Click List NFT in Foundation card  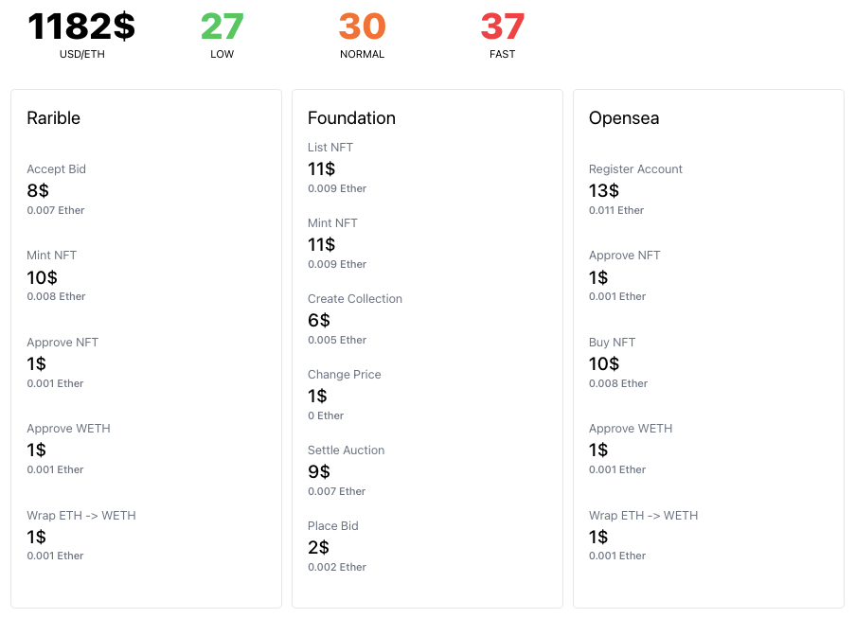click(330, 148)
